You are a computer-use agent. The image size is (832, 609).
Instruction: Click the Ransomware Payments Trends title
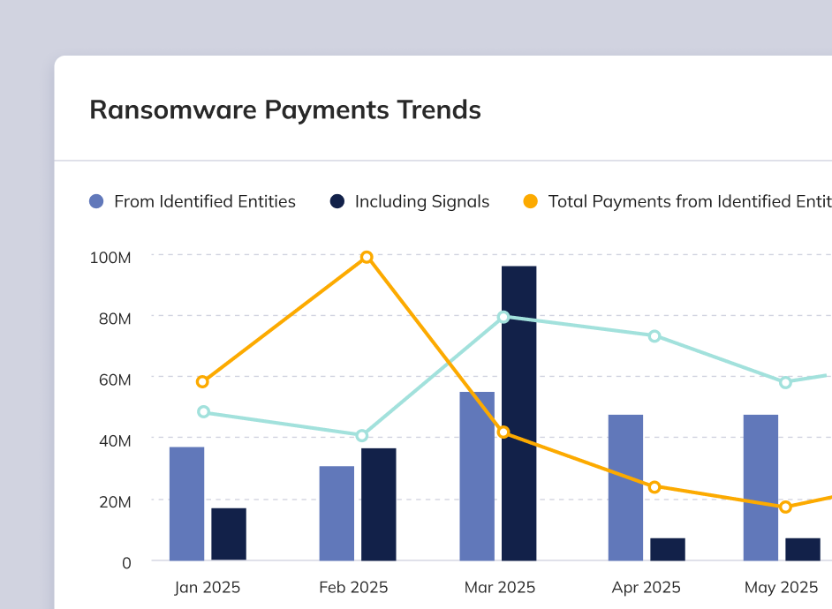pyautogui.click(x=285, y=109)
